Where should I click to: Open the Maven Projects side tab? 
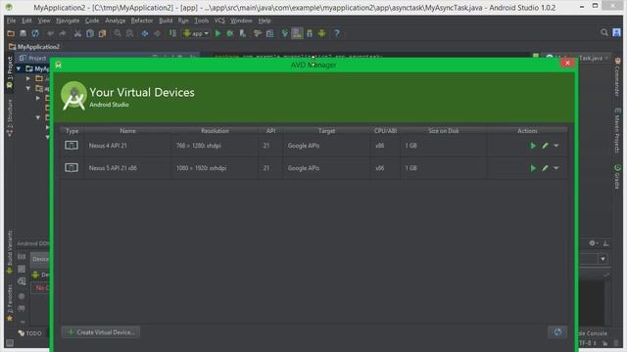(x=617, y=130)
